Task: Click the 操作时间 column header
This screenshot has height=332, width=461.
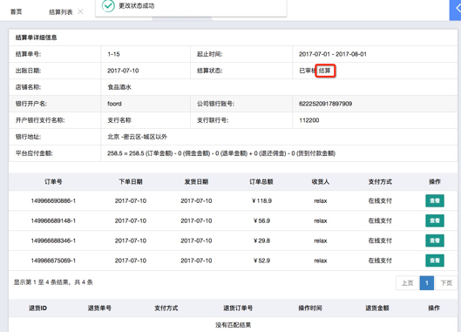Action: (x=310, y=308)
